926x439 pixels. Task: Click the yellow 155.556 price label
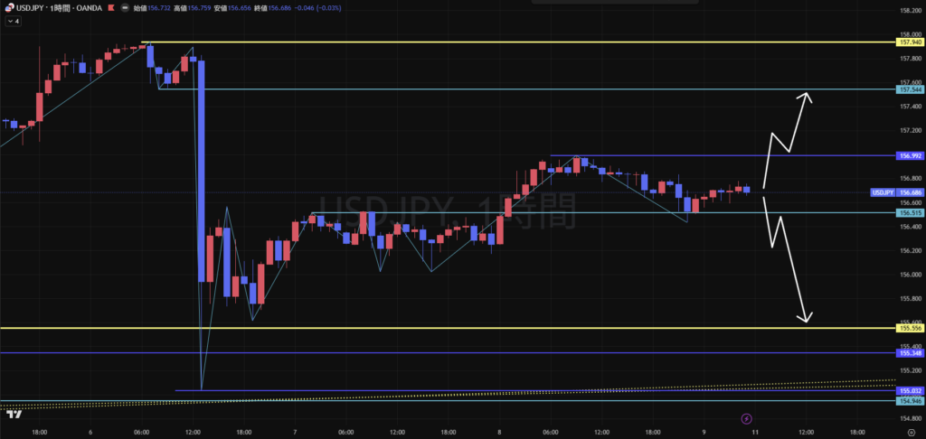[910, 328]
